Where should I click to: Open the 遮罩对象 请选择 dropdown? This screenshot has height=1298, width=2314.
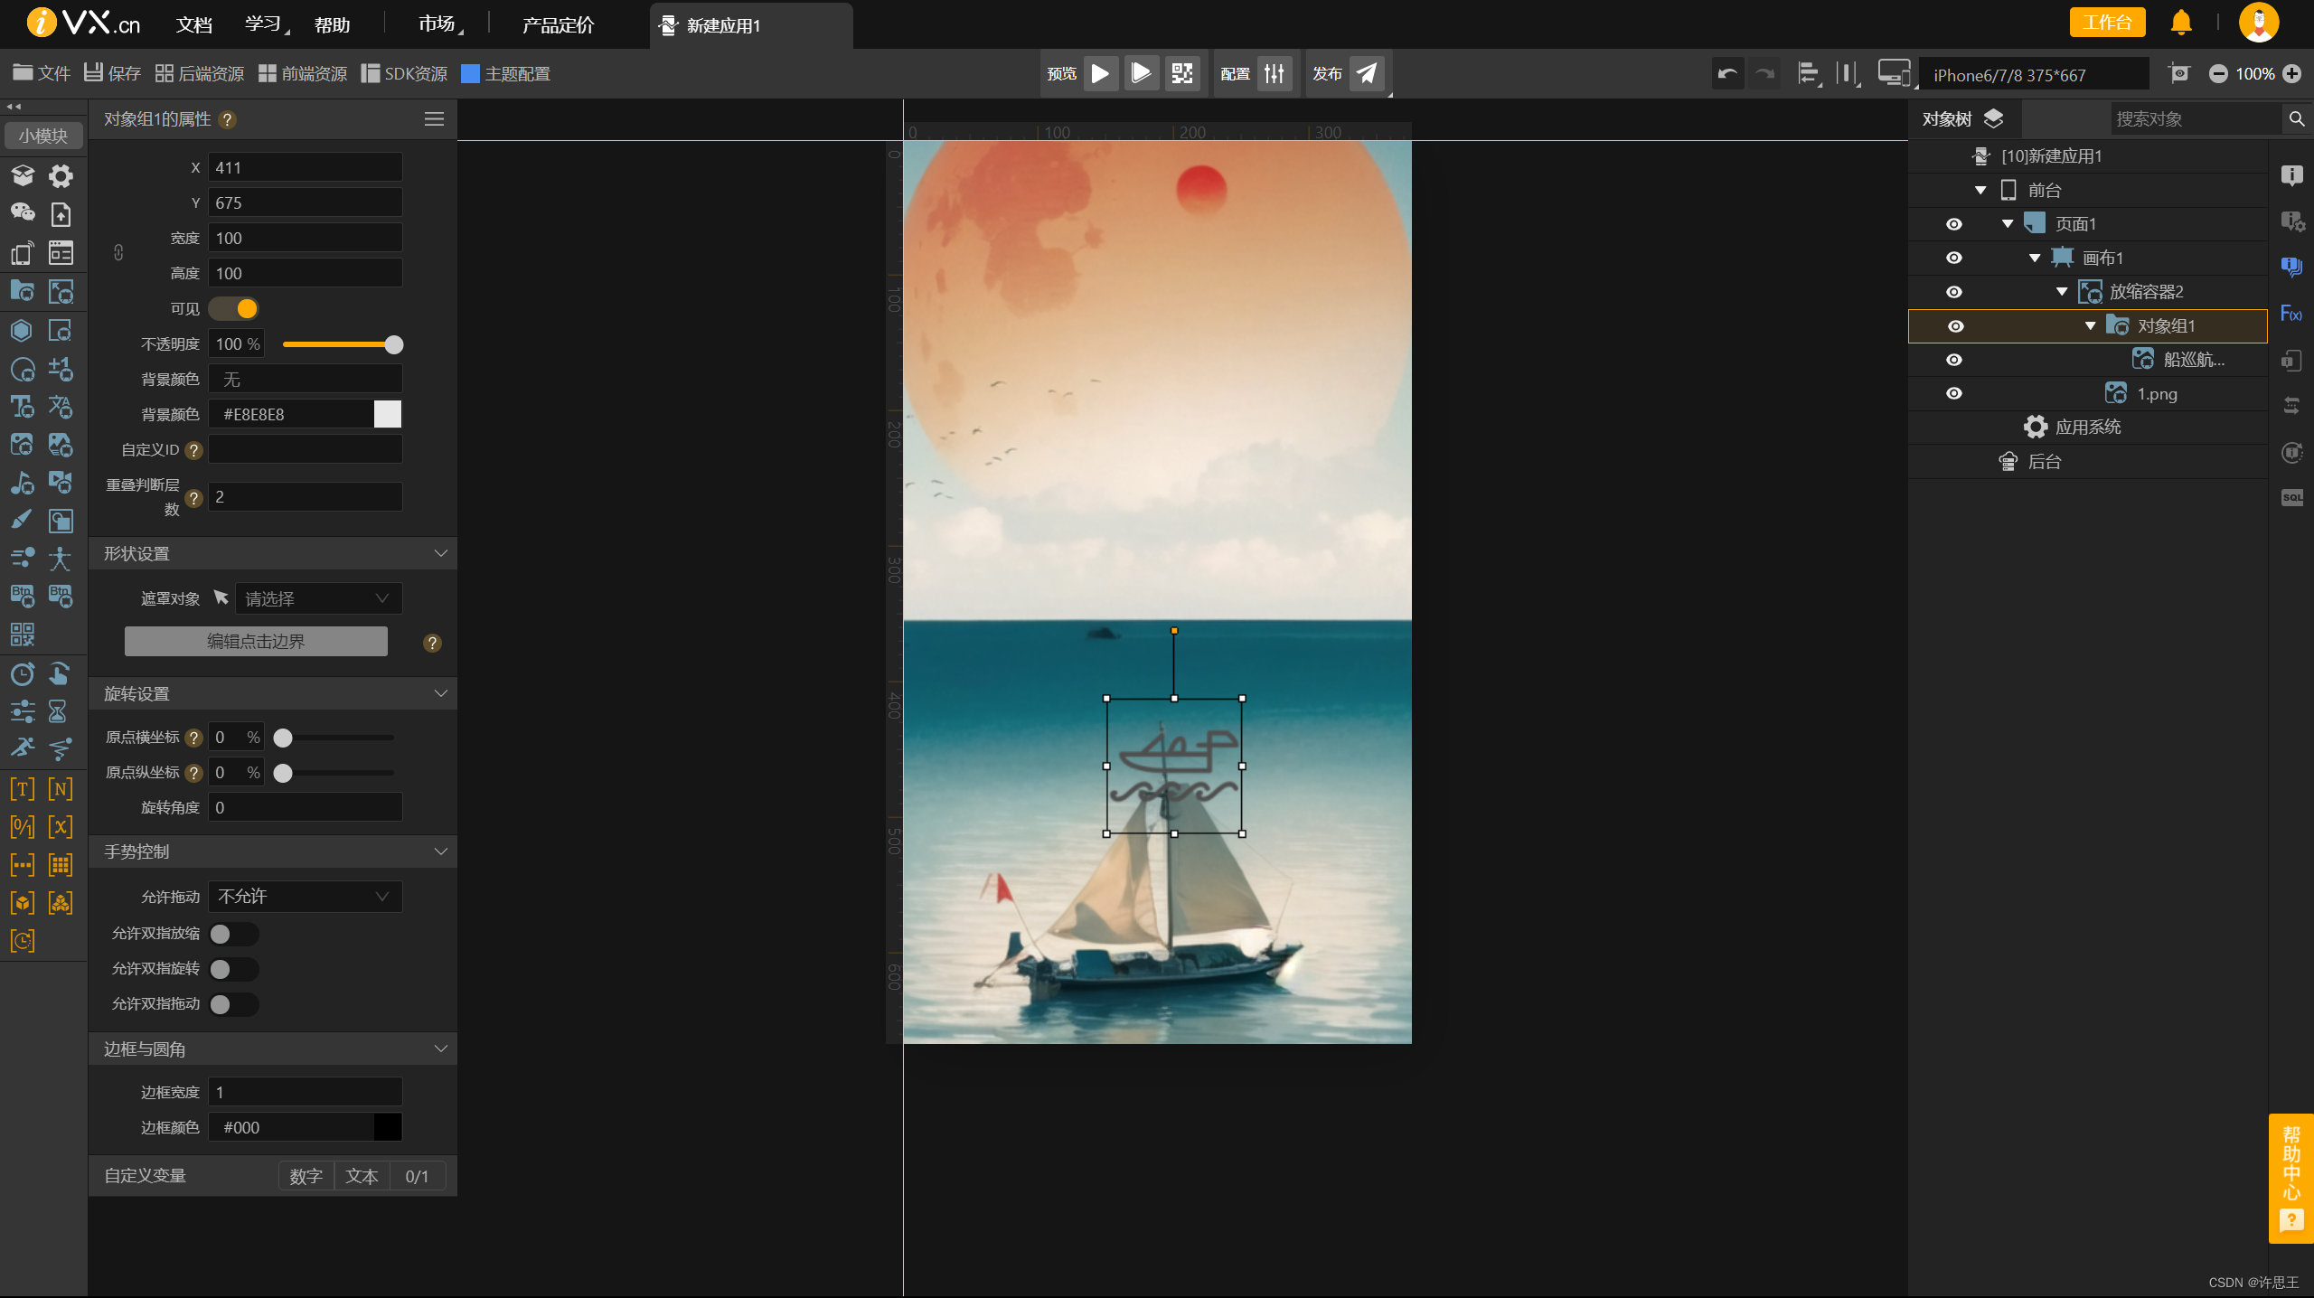point(318,598)
